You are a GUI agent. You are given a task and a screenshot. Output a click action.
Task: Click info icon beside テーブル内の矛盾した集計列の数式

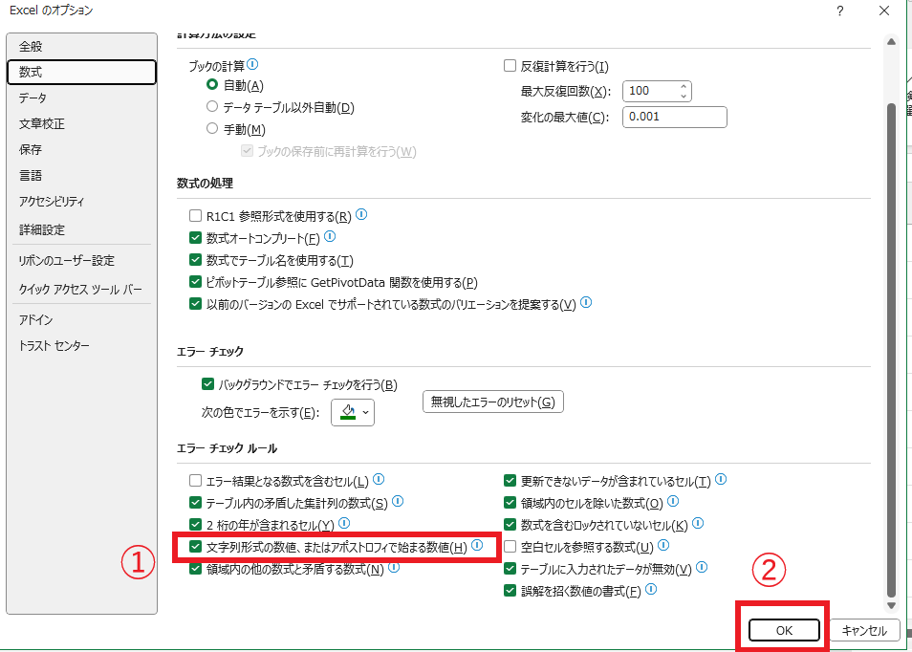398,501
